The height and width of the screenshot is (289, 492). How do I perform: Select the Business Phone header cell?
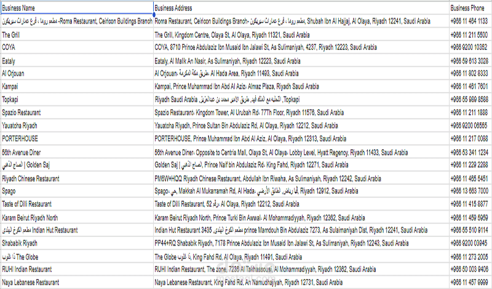(470, 8)
